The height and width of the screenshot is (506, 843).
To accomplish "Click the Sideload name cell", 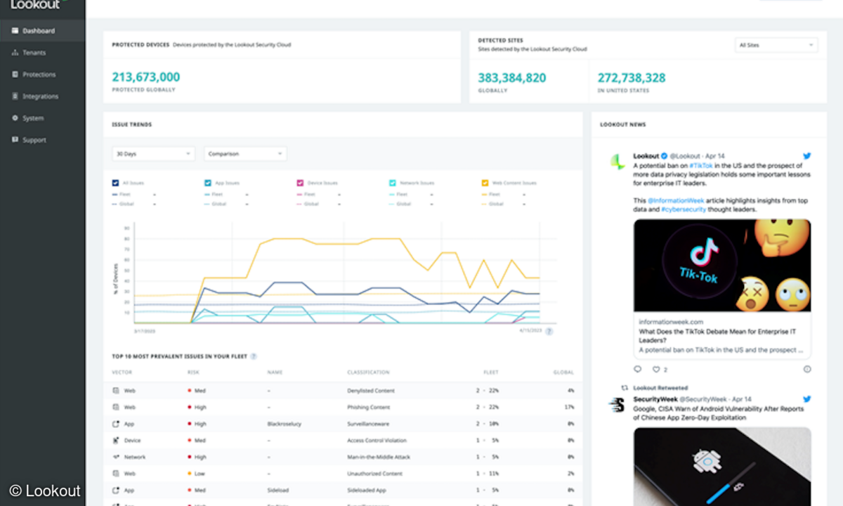I will [x=277, y=490].
